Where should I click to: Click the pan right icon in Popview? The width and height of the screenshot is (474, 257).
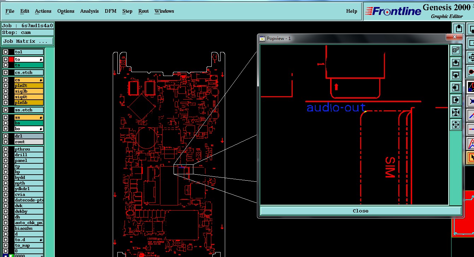click(x=456, y=100)
